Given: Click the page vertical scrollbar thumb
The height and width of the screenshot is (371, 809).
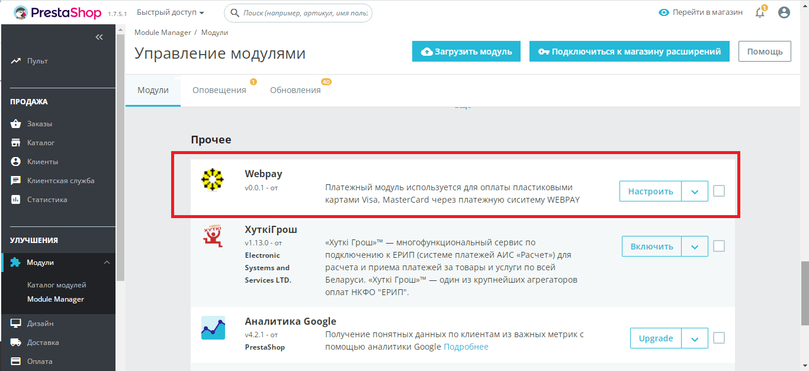Looking at the screenshot, I should coord(804,293).
